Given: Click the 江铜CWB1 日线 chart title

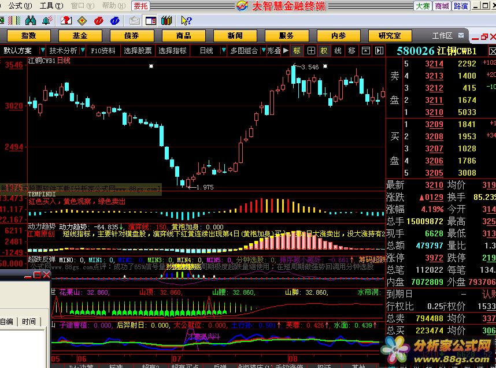Looking at the screenshot, I should click(49, 61).
